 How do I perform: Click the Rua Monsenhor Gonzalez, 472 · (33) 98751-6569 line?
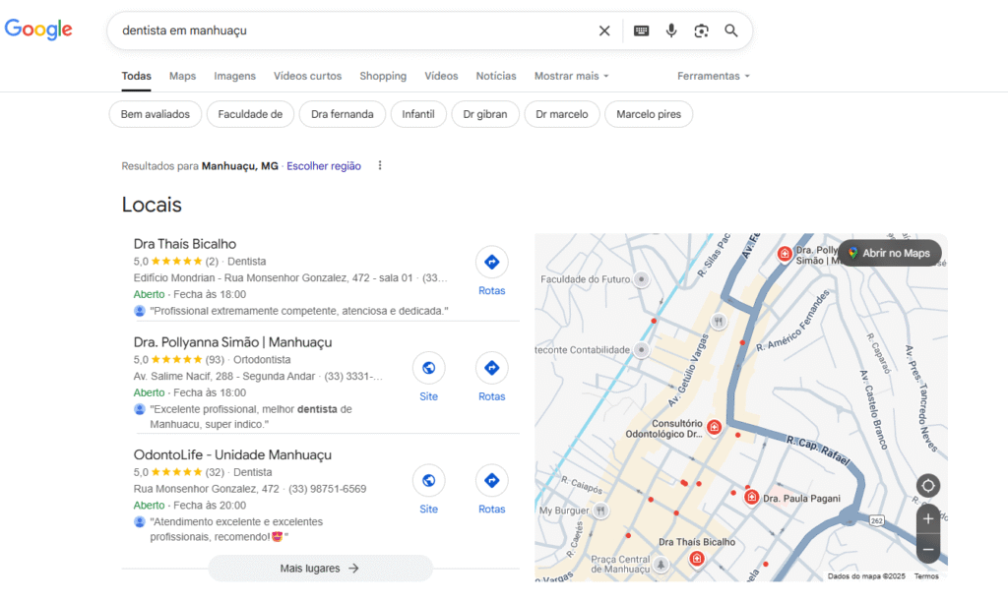coord(250,489)
